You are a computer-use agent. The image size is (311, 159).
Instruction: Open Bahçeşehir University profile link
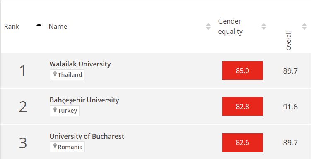click(x=84, y=100)
